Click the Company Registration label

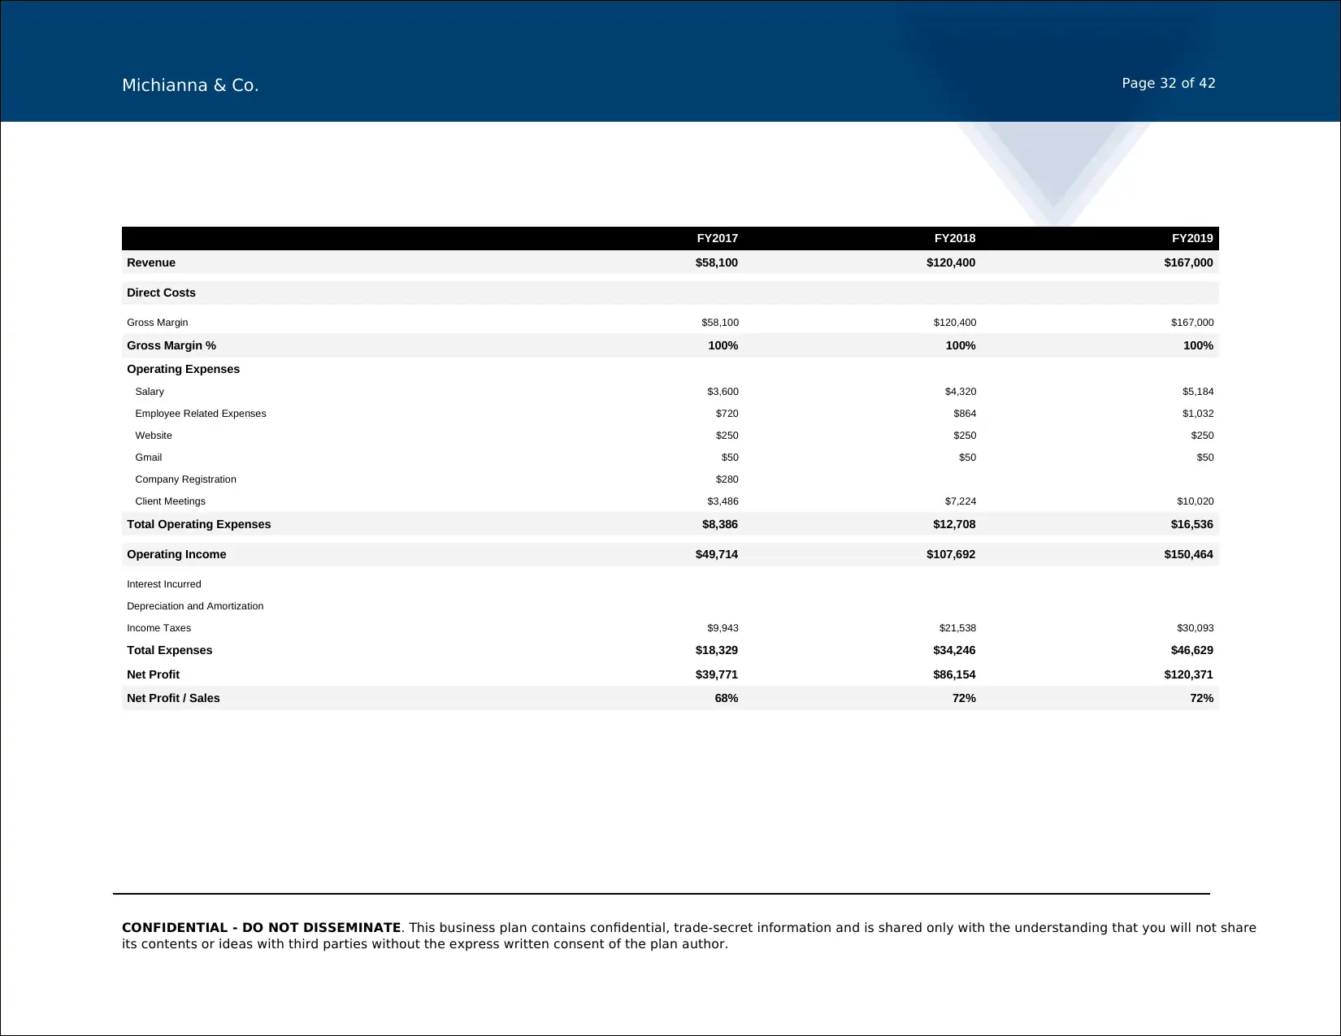(x=185, y=479)
